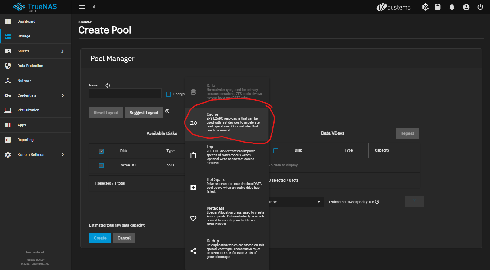The width and height of the screenshot is (490, 270).
Task: Click the pool Name input field
Action: (x=125, y=94)
